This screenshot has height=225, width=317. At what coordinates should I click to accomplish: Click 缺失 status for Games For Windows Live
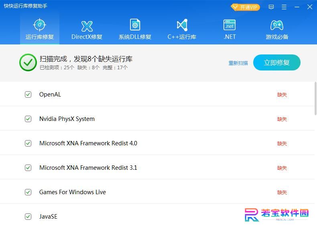(282, 192)
